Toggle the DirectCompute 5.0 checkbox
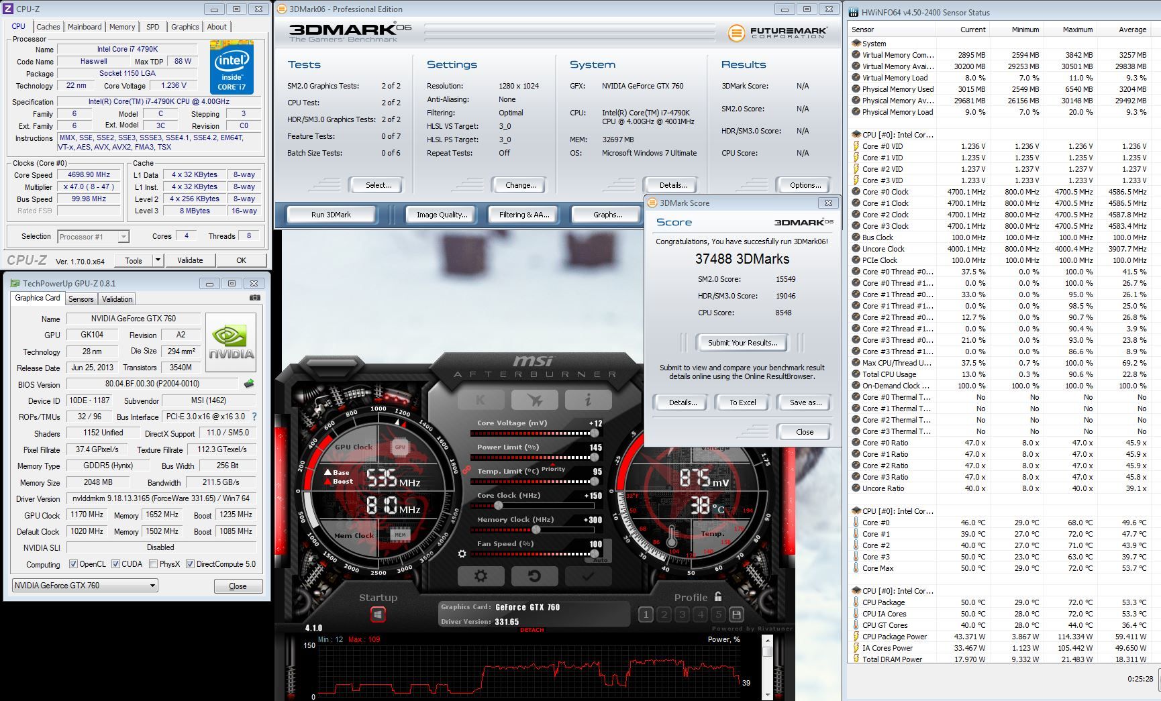Viewport: 1161px width, 701px height. (x=190, y=564)
